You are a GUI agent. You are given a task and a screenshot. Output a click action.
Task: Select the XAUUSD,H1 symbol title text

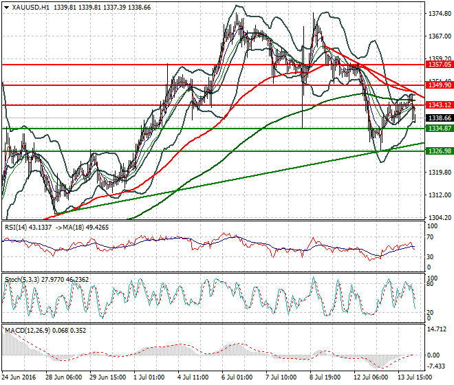coord(31,8)
